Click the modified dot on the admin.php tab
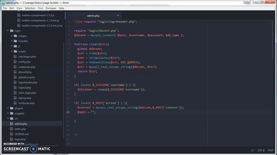Screen dimensions: 277x155 118,15
